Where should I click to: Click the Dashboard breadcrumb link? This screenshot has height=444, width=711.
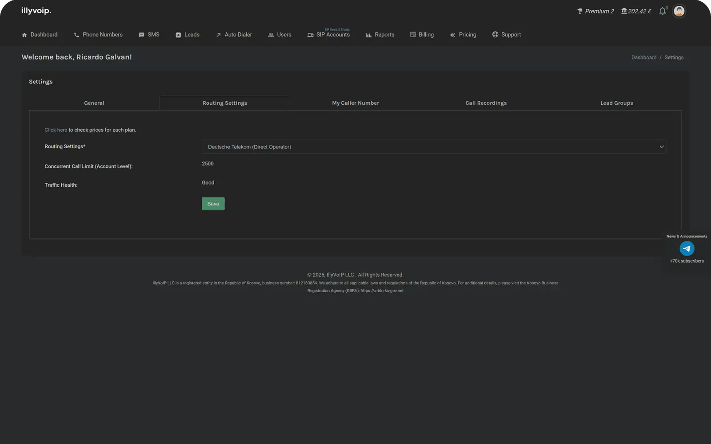point(643,58)
